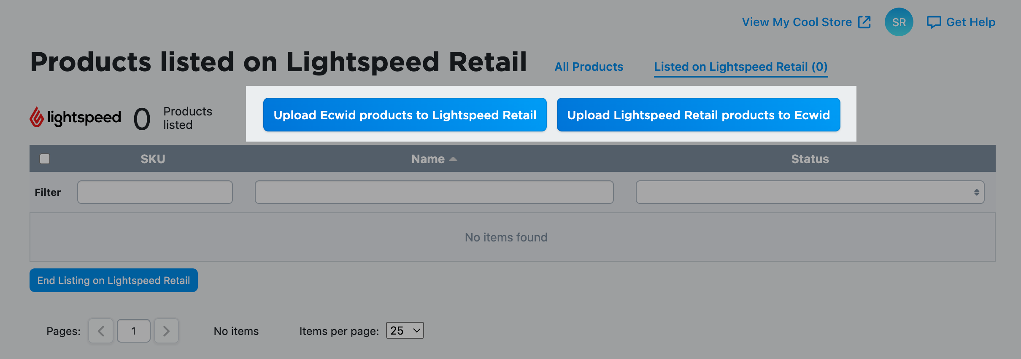Screen dimensions: 1021x359
Task: Click the 'No items' pagination text
Action: (236, 331)
